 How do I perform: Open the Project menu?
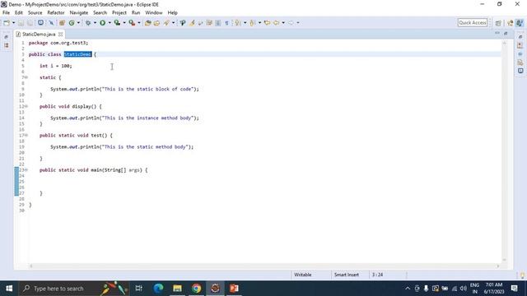(119, 12)
